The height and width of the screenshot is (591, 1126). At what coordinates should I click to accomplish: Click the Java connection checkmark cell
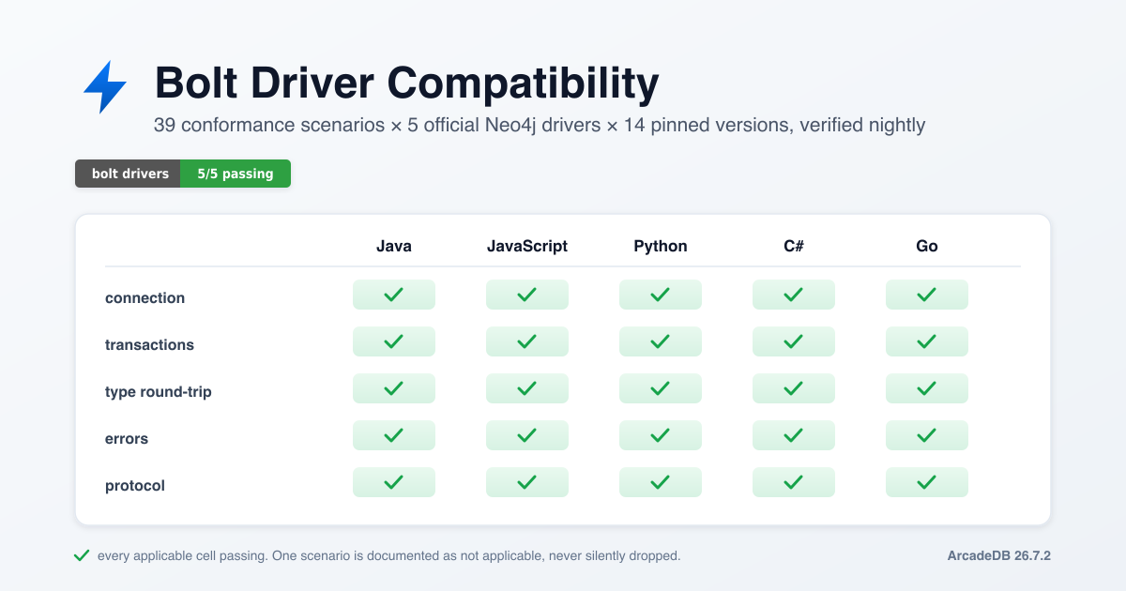click(x=394, y=295)
